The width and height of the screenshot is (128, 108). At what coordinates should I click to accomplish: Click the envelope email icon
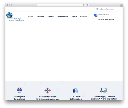point(97,9)
